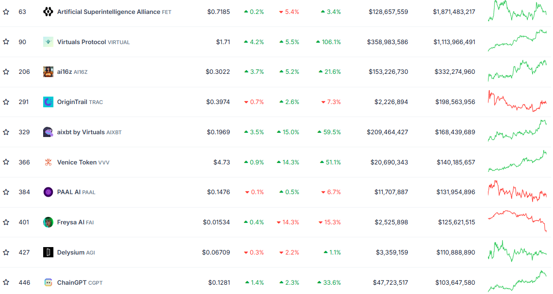Image resolution: width=553 pixels, height=294 pixels.
Task: Click the OriginTrail logo icon
Action: click(48, 102)
